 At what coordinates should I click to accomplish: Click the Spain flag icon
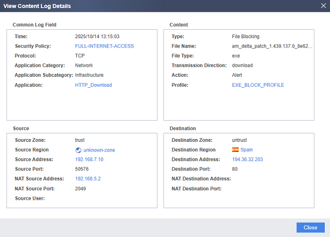point(235,150)
